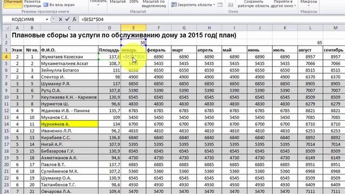Click the title cell Плановые сборы за услуги
This screenshot has height=194, width=345.
pyautogui.click(x=124, y=35)
